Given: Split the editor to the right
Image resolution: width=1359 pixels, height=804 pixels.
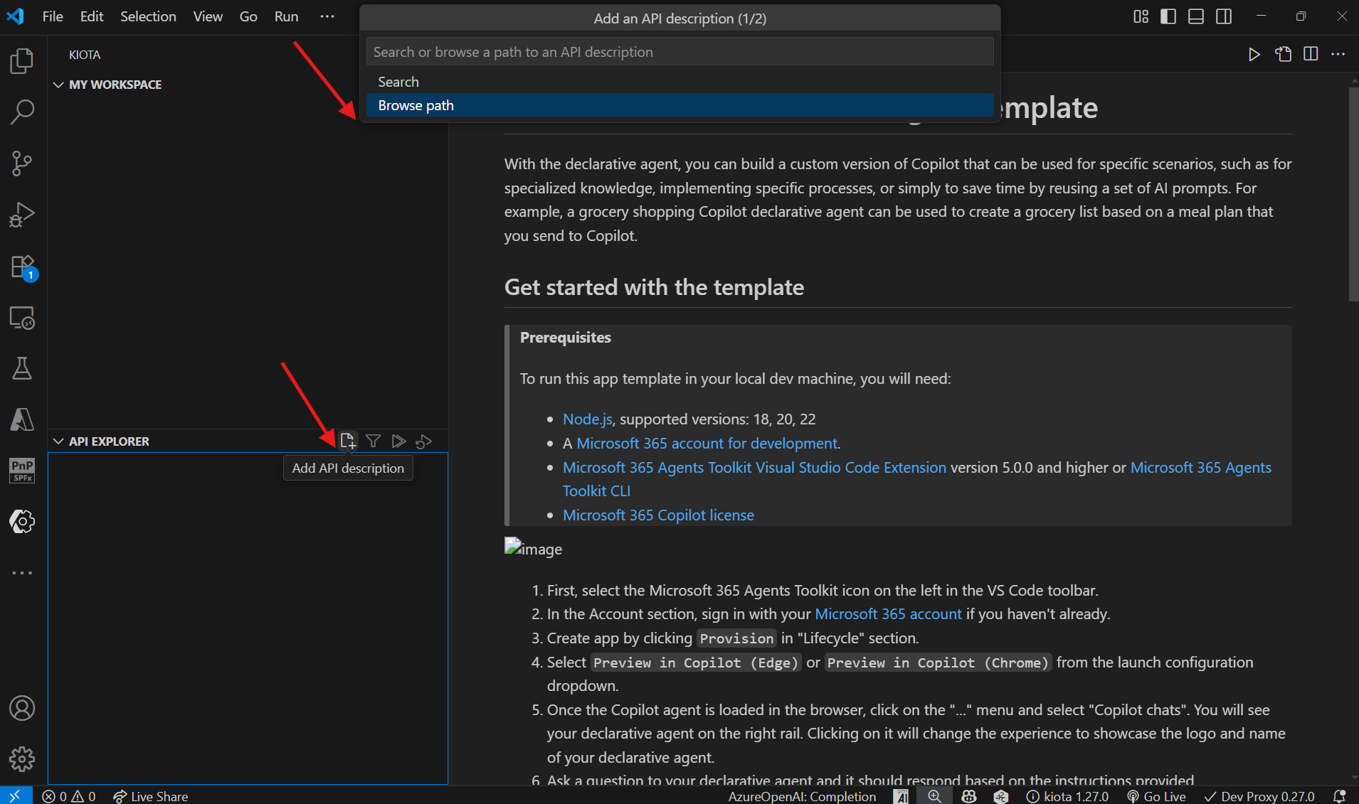Looking at the screenshot, I should pyautogui.click(x=1311, y=54).
